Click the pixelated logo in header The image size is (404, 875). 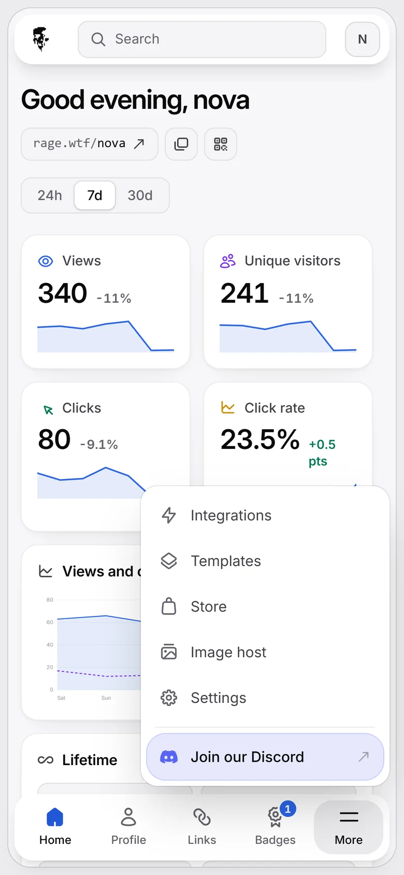pos(41,39)
